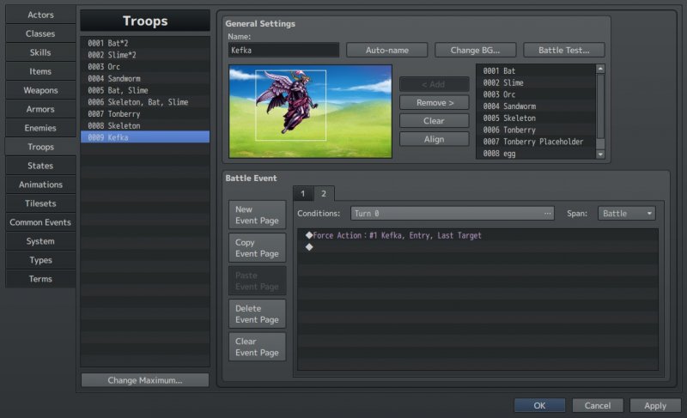
Task: Select the Types tab
Action: coord(40,259)
